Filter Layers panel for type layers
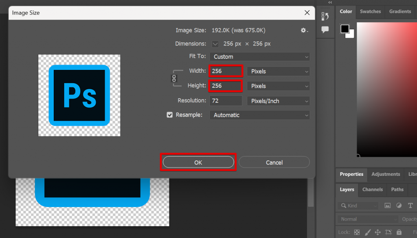The height and width of the screenshot is (238, 417). click(410, 206)
